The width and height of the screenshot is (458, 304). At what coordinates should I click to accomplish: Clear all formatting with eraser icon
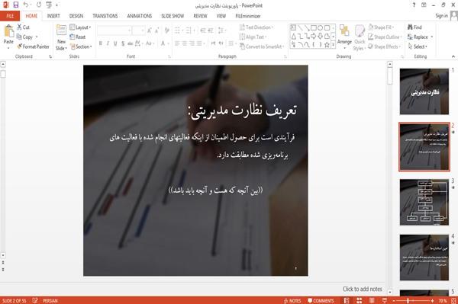166,30
